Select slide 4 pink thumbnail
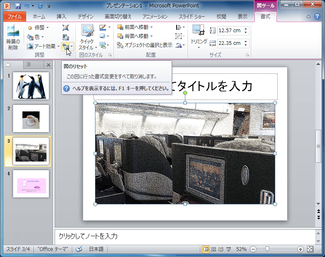Image resolution: width=325 pixels, height=257 pixels. click(31, 184)
